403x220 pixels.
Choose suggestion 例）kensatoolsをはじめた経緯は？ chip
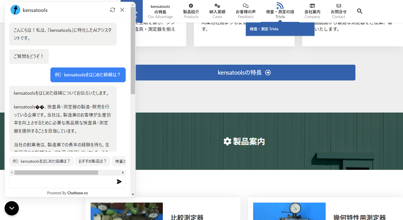(x=41, y=161)
